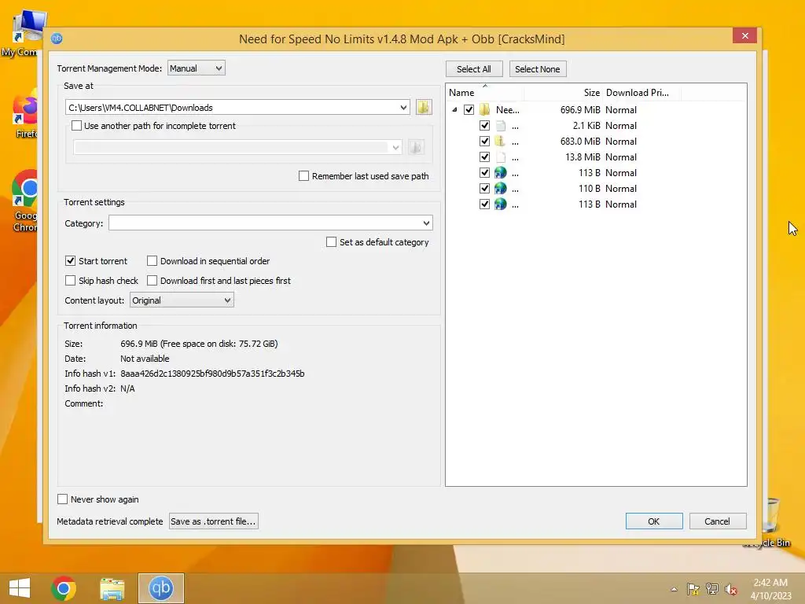Click the 13.8 MiB size cell

583,157
